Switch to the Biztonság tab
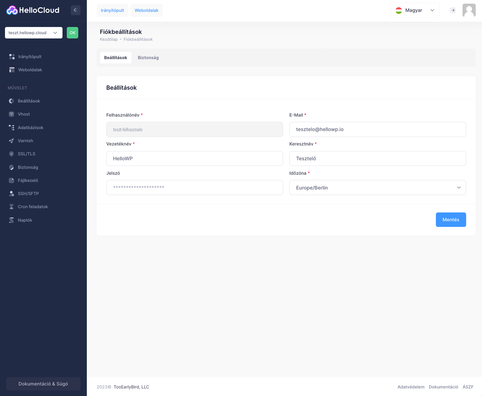This screenshot has height=396, width=482. tap(148, 58)
